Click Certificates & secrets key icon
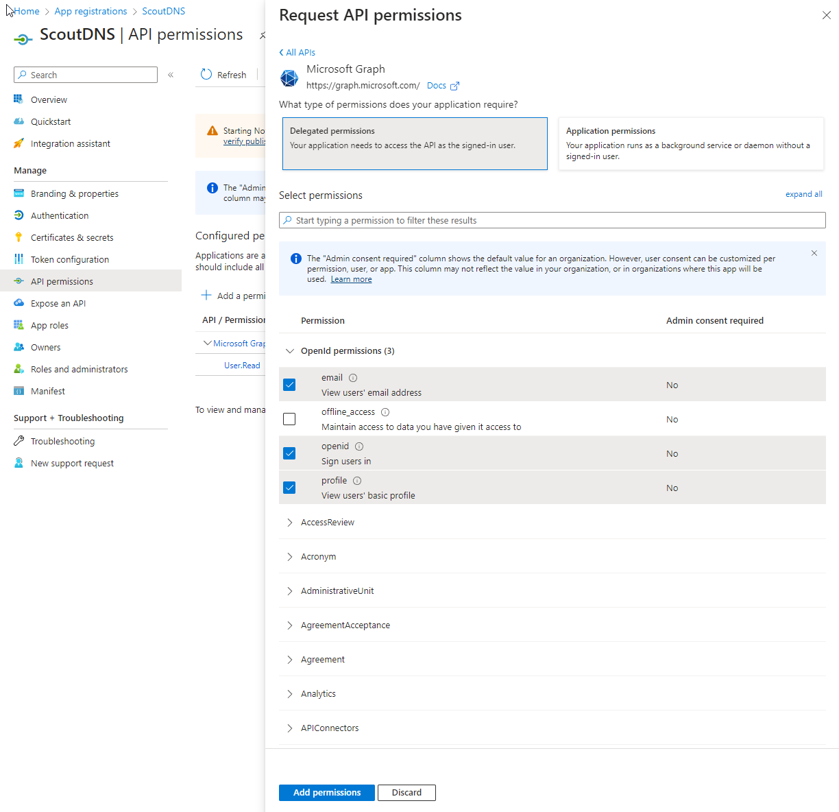839x812 pixels. click(x=19, y=237)
